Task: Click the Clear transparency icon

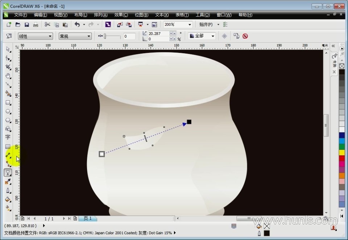Action: (245, 36)
